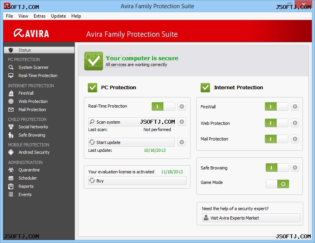The image size is (315, 243).
Task: Click the FireWall flame icon in sidebar
Action: (x=11, y=93)
